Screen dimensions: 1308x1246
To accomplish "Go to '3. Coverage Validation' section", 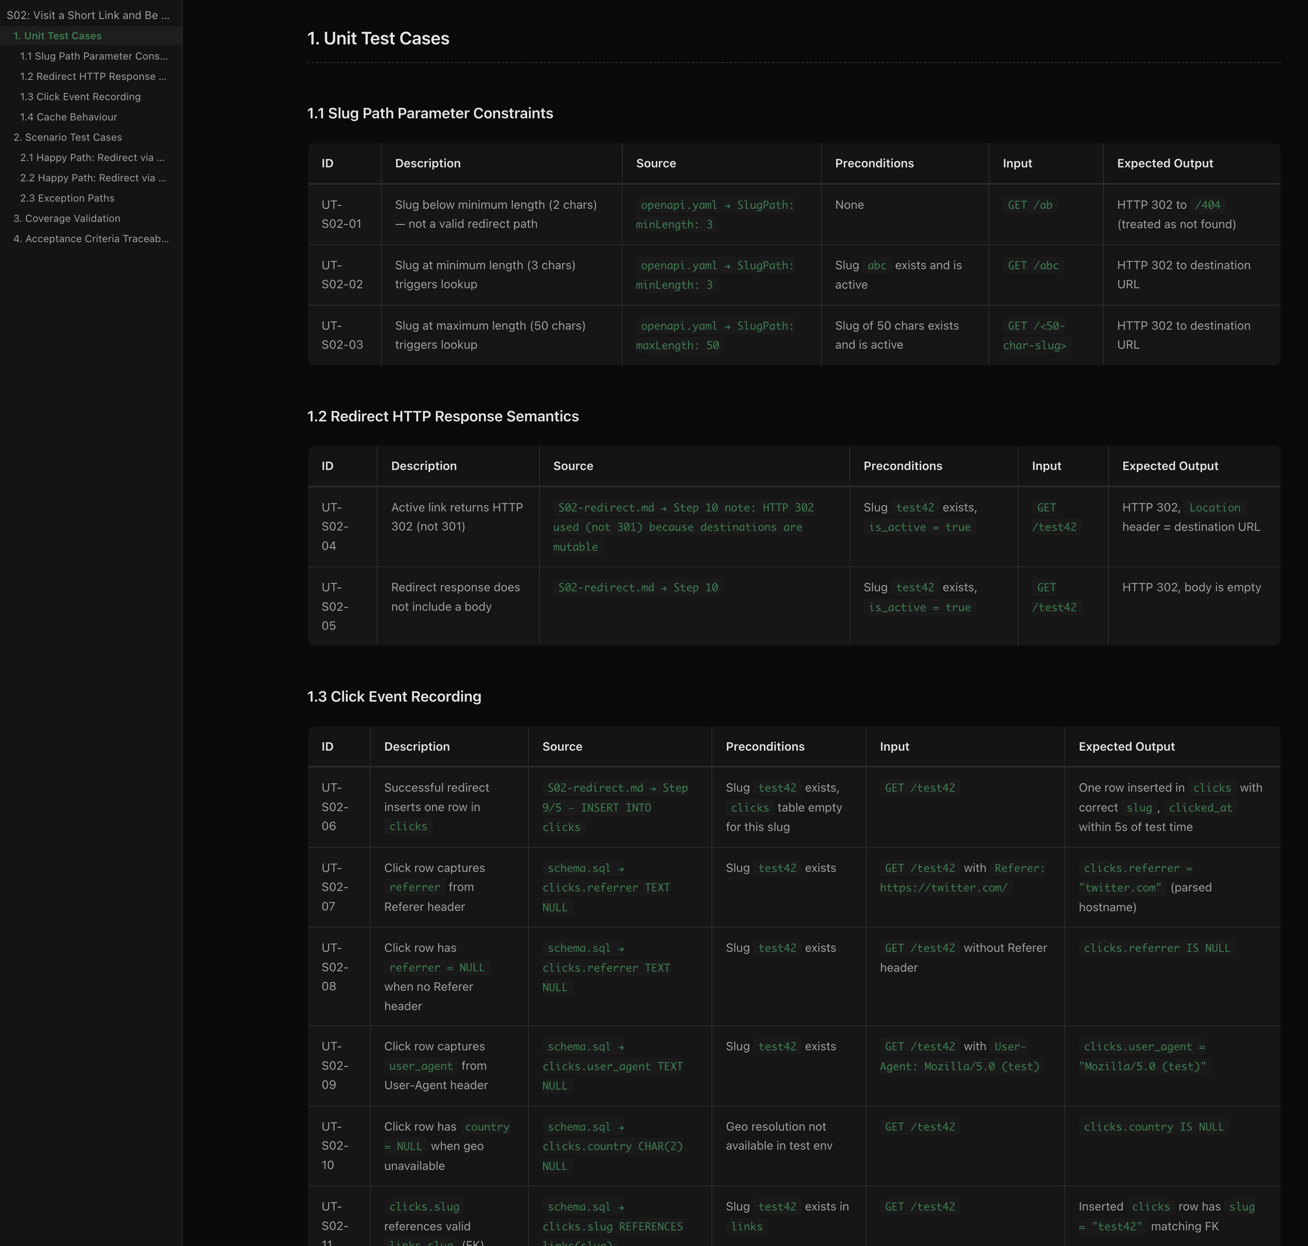I will pos(67,219).
